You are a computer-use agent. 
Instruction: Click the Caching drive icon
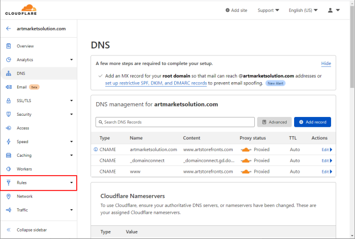pyautogui.click(x=9, y=155)
